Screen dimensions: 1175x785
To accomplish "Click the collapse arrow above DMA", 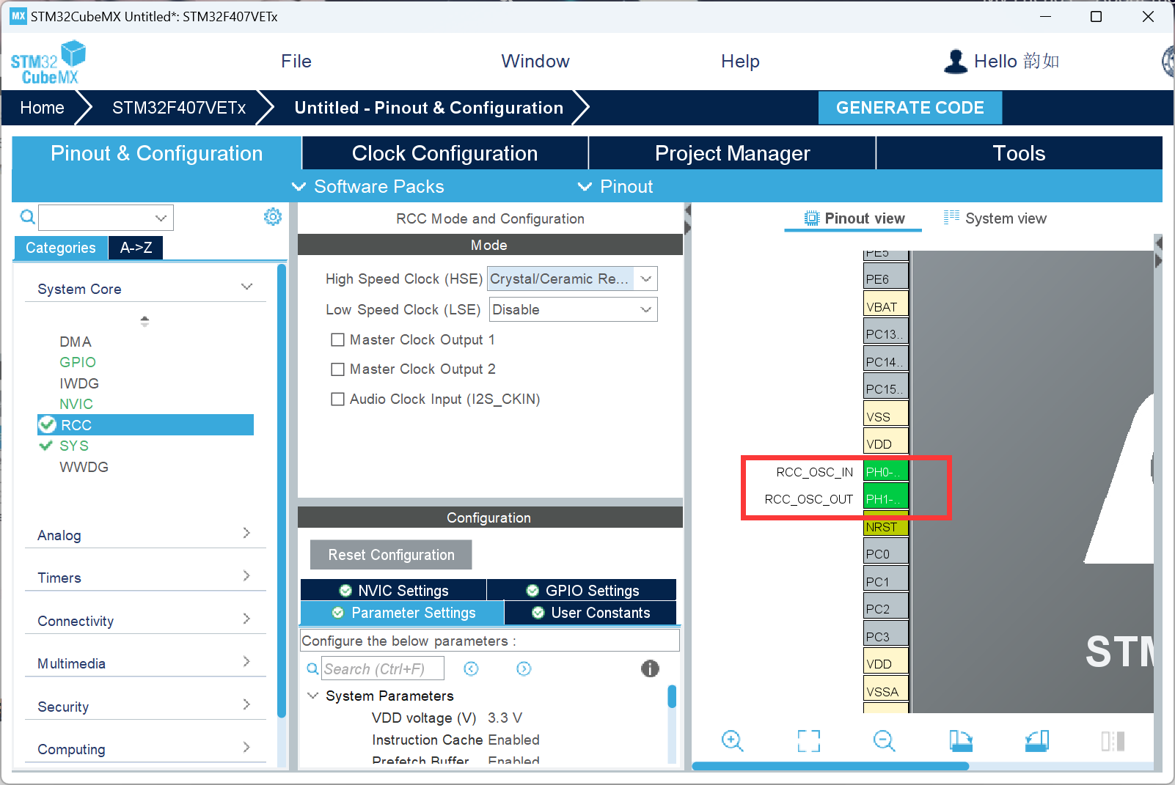I will pyautogui.click(x=144, y=321).
